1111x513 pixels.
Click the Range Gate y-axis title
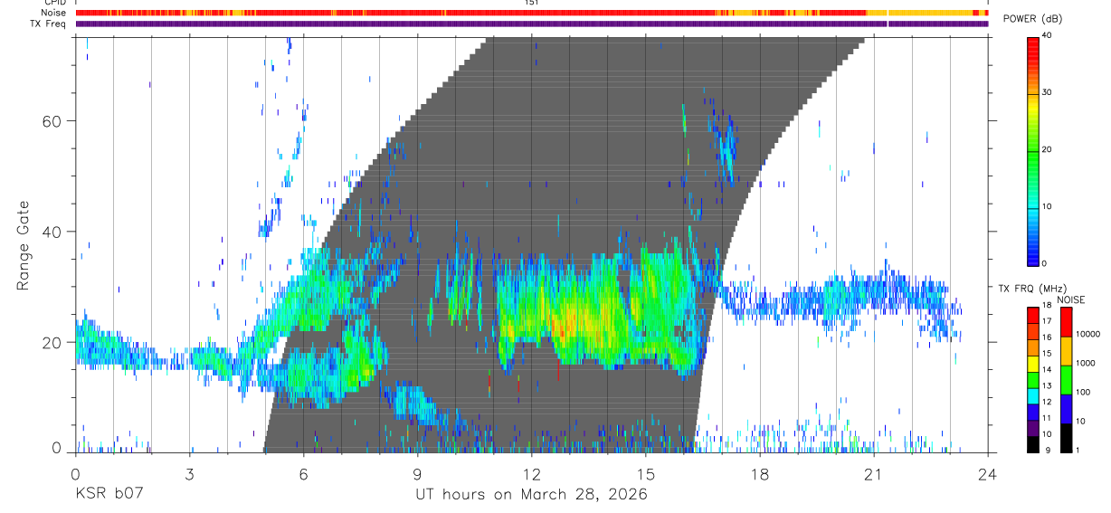[22, 245]
